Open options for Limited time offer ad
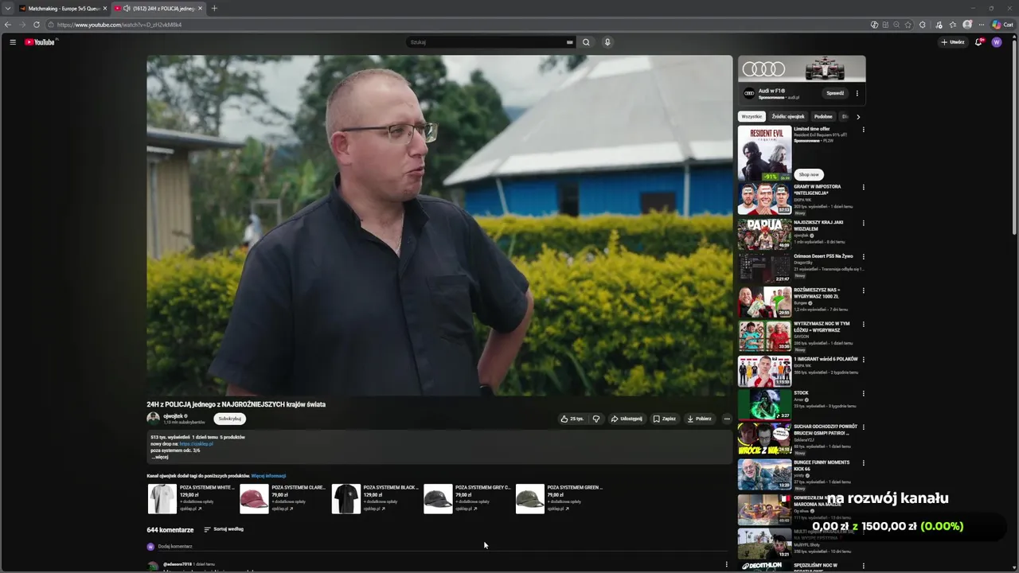This screenshot has height=573, width=1019. (x=863, y=130)
